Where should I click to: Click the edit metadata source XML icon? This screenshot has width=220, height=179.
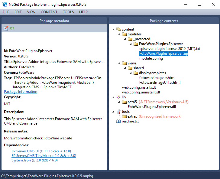[12, 28]
